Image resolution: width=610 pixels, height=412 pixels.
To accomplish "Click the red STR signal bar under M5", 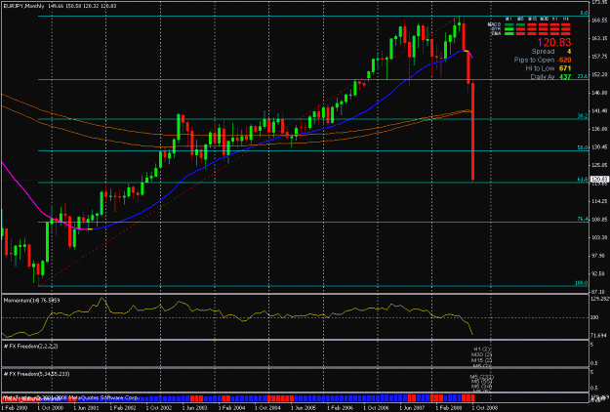I will point(520,29).
